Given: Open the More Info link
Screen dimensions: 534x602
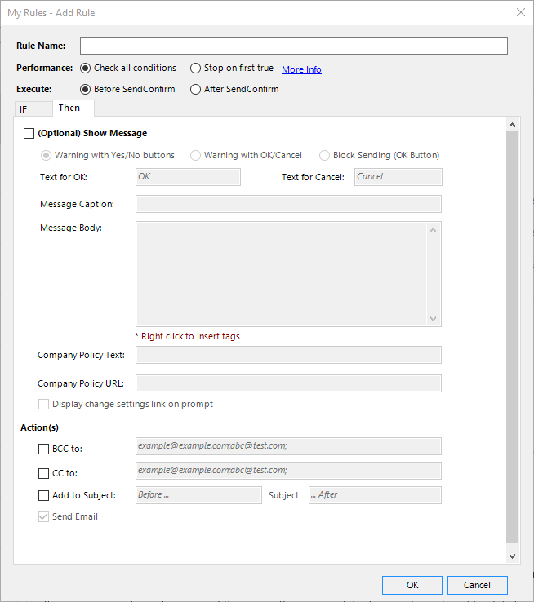Looking at the screenshot, I should pos(301,69).
